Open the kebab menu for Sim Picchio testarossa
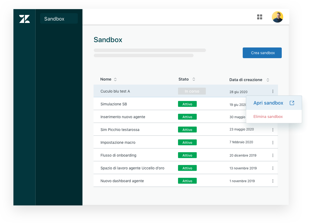Image resolution: width=309 pixels, height=223 pixels. [x=273, y=130]
